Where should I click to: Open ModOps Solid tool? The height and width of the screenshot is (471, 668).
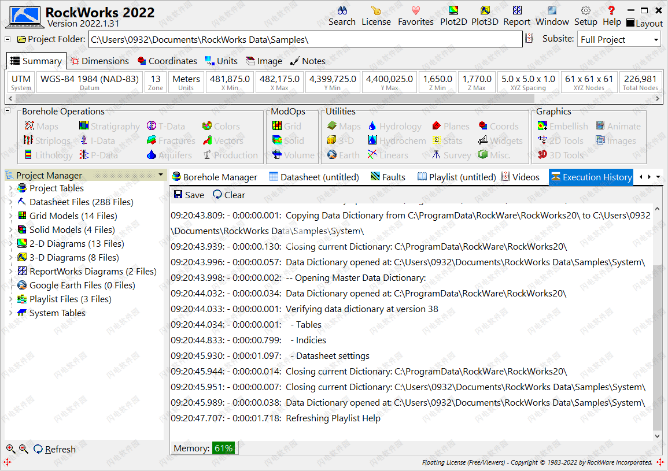pos(289,140)
